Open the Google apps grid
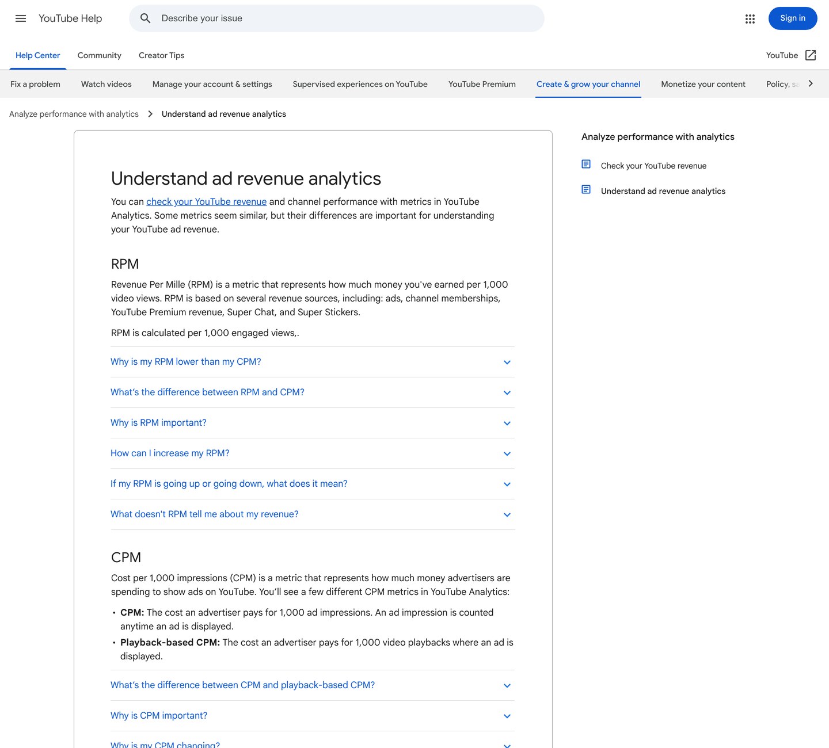 coord(750,19)
